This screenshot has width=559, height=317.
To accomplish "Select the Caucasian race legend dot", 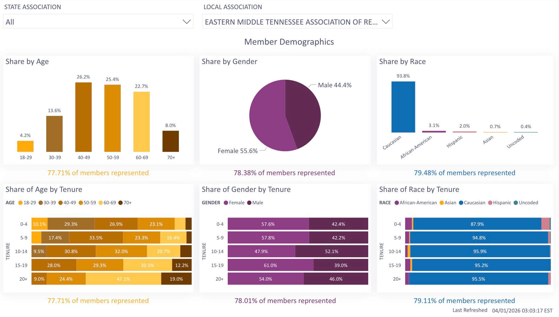I will coord(461,203).
